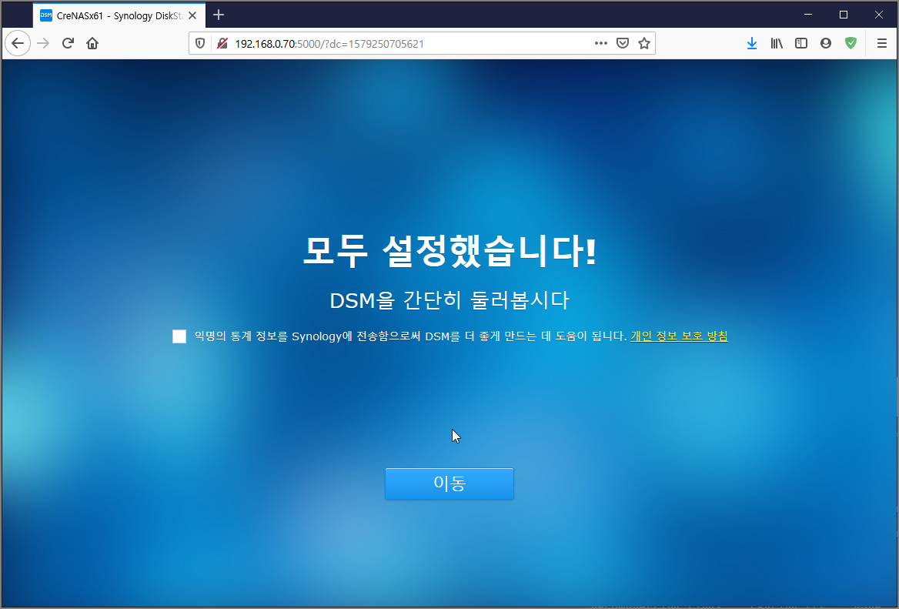
Task: Open page actions three-dot menu
Action: coord(601,44)
